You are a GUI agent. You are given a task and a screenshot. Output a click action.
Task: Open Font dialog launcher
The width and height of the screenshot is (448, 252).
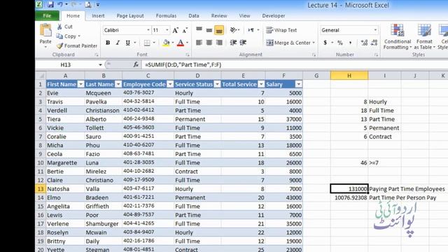tap(188, 55)
